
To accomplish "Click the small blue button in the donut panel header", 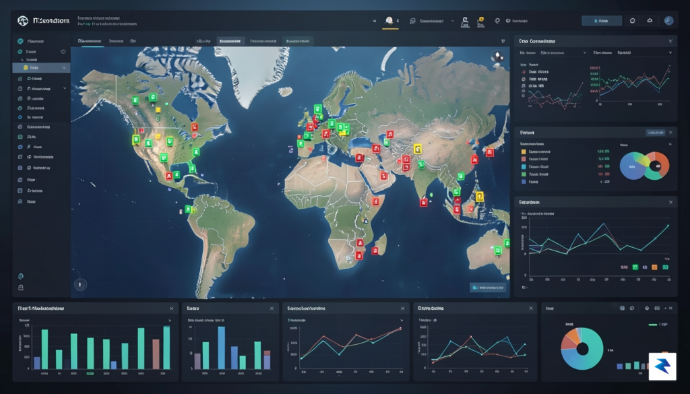I will [x=655, y=133].
